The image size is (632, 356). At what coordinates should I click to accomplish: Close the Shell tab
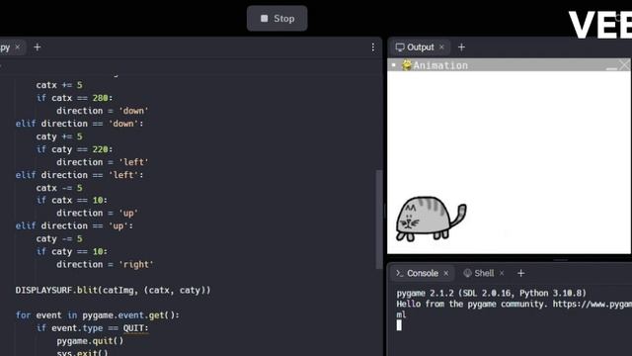(x=502, y=273)
